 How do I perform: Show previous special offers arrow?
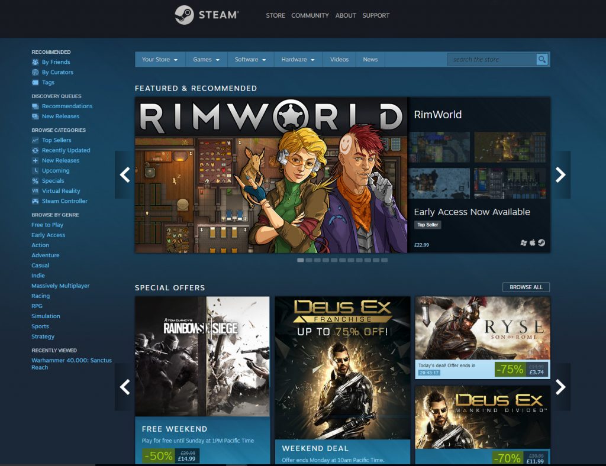click(x=125, y=387)
